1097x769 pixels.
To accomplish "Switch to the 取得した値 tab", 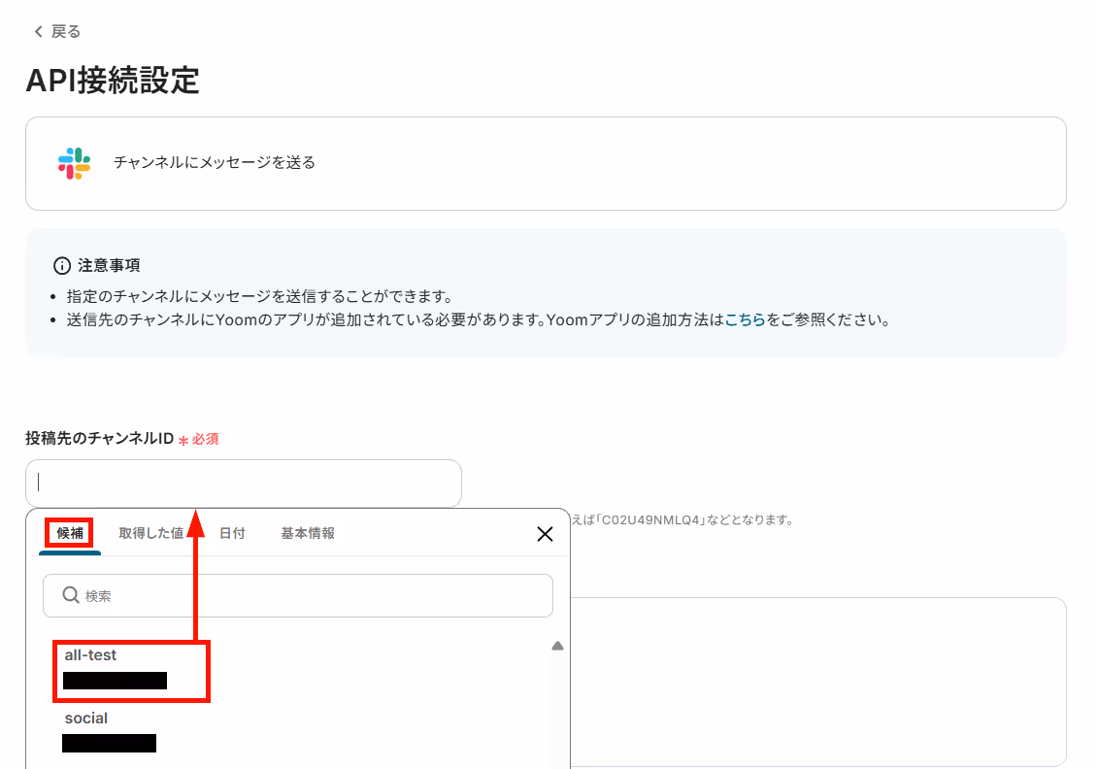I will tap(151, 533).
